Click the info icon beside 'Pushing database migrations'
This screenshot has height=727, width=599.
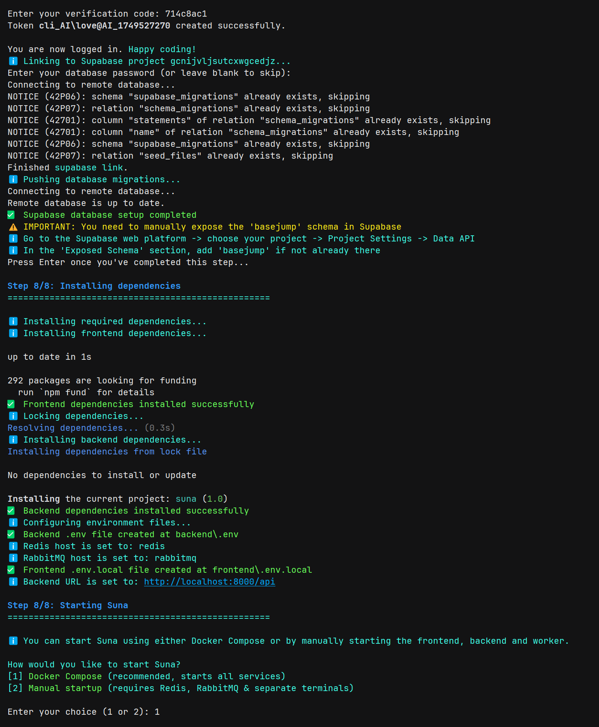(13, 179)
